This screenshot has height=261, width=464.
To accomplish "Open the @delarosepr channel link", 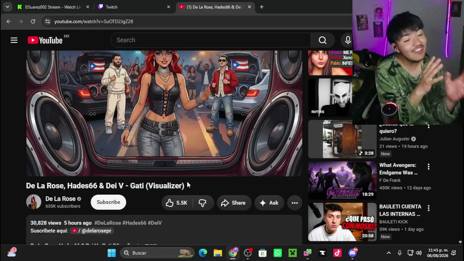I will [91, 231].
